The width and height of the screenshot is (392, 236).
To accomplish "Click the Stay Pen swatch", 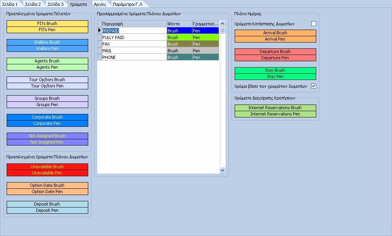I will [275, 76].
